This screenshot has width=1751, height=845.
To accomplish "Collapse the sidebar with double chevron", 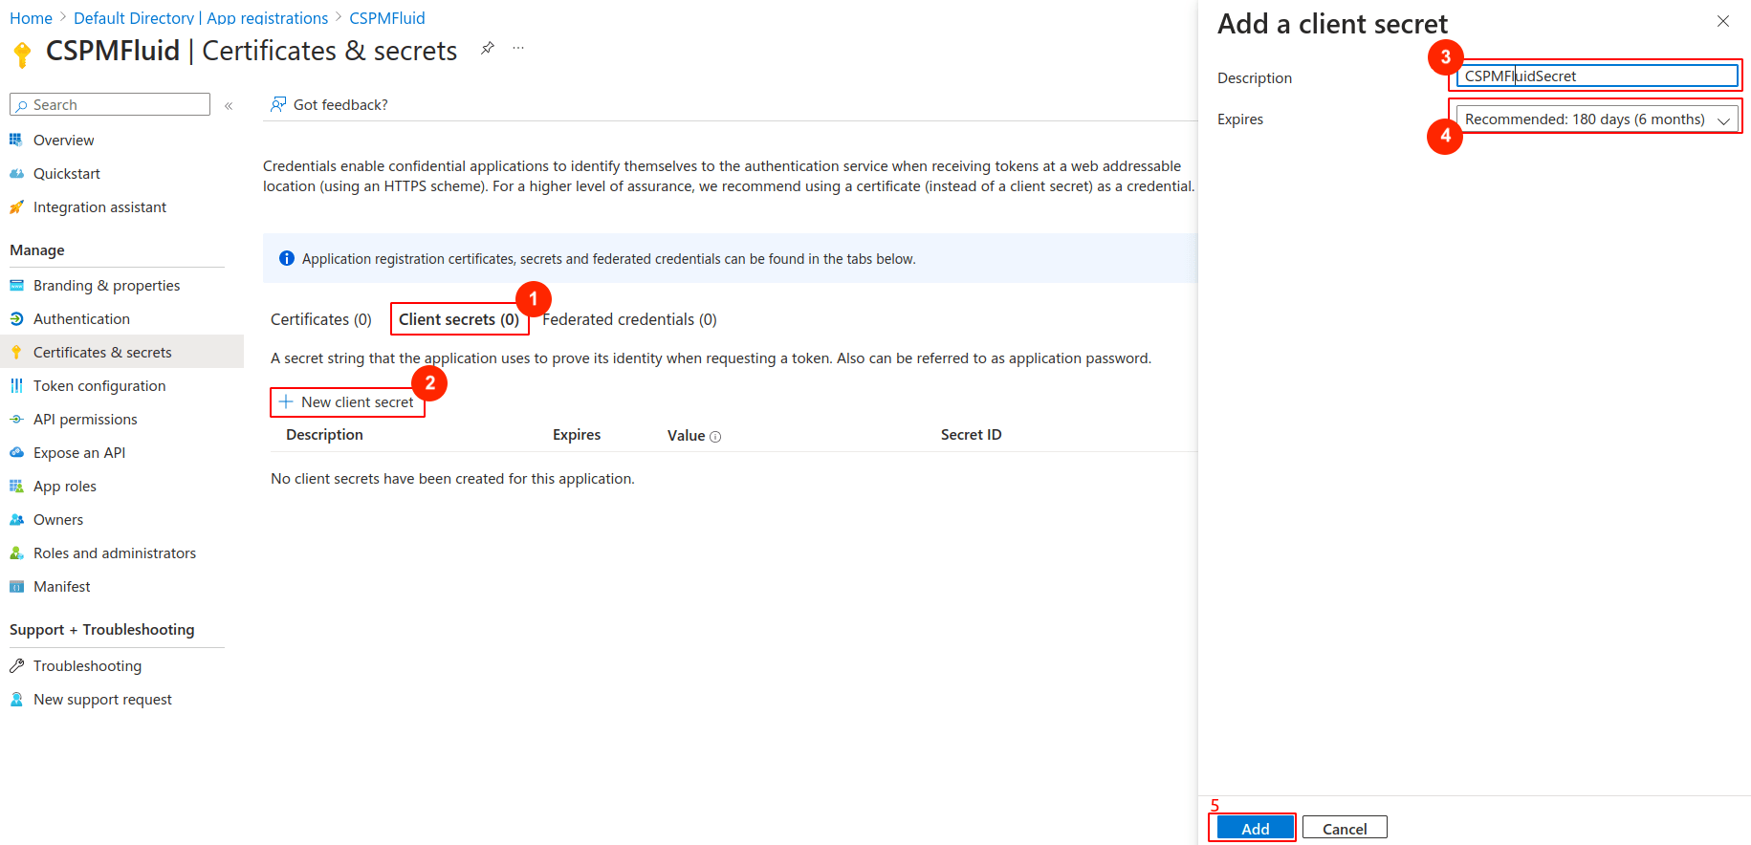I will click(229, 105).
